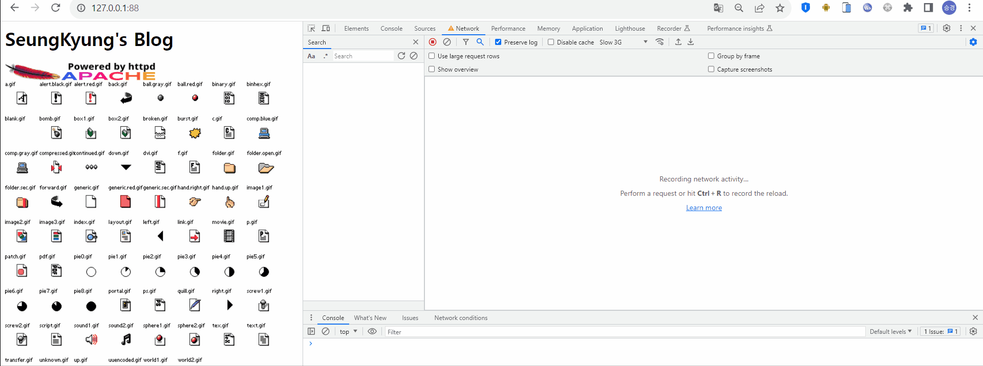983x366 pixels.
Task: Import HAR file upload icon
Action: [x=678, y=42]
